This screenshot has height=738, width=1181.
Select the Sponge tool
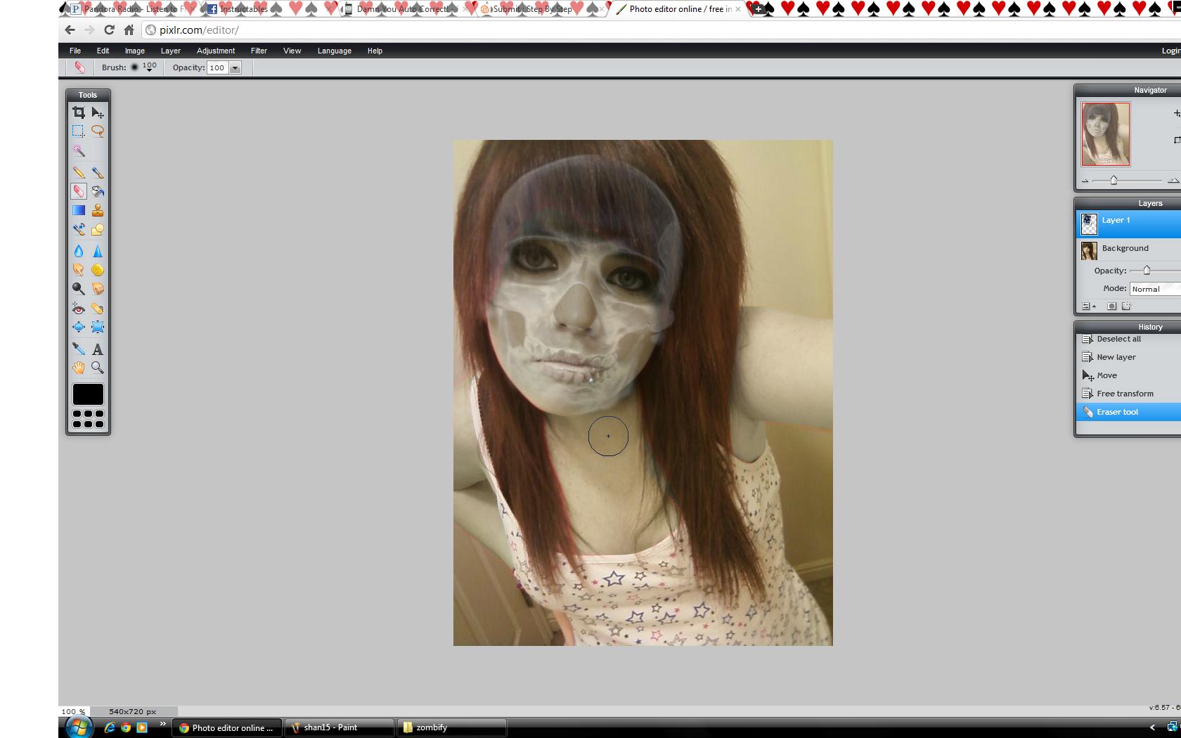(98, 270)
